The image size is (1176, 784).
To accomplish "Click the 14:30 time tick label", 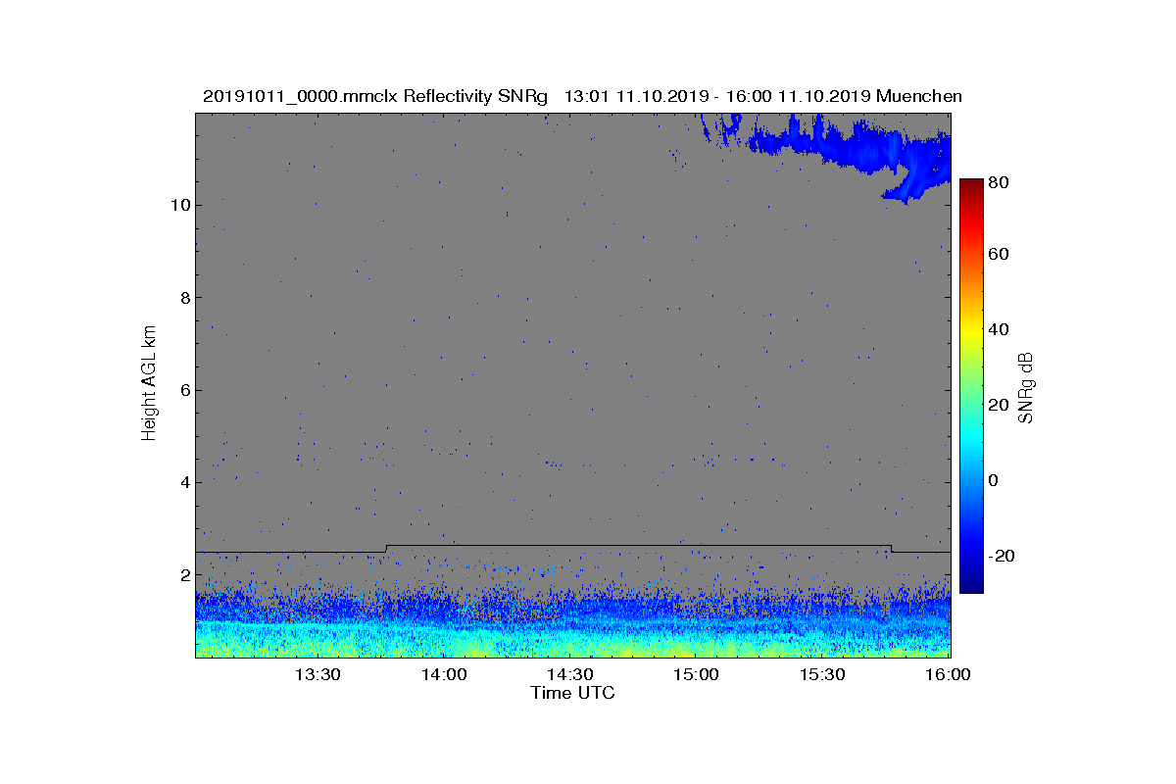I will click(570, 674).
